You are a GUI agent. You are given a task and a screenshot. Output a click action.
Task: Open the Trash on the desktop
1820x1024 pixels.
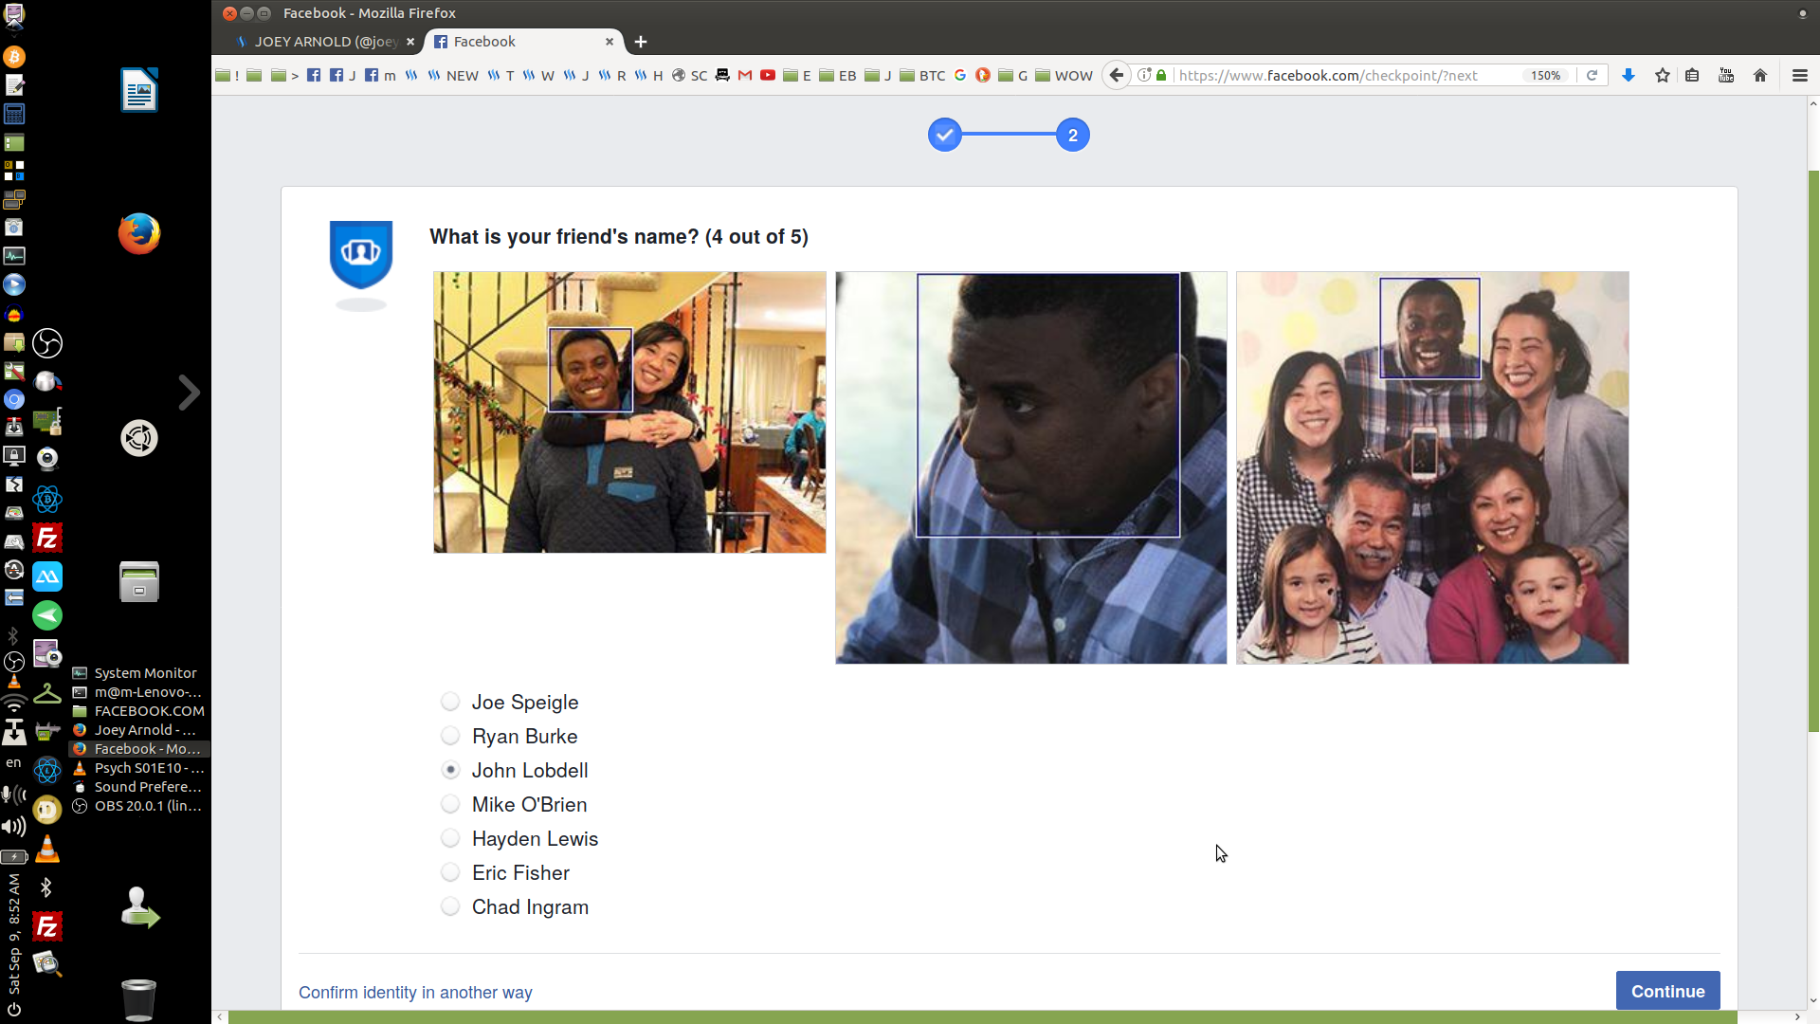pyautogui.click(x=139, y=999)
